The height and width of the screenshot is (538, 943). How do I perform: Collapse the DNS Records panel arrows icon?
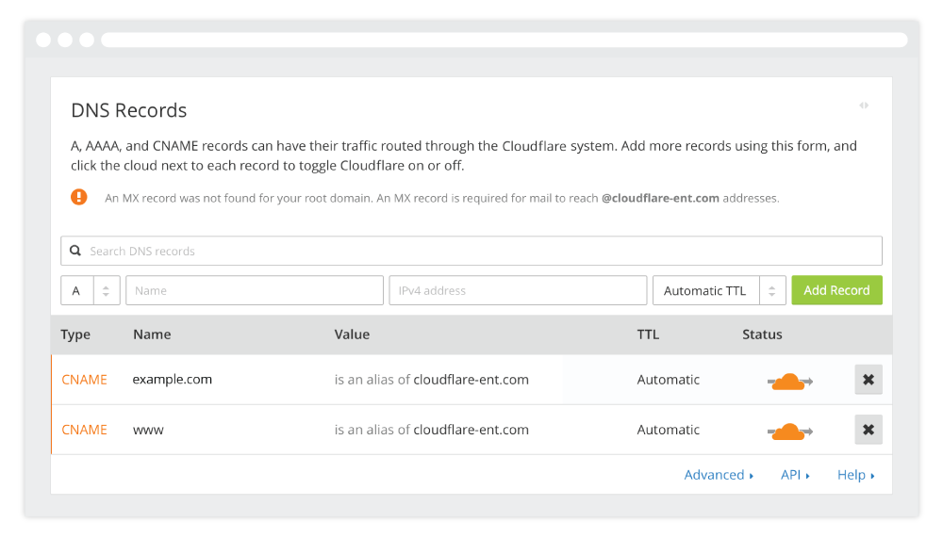864,106
